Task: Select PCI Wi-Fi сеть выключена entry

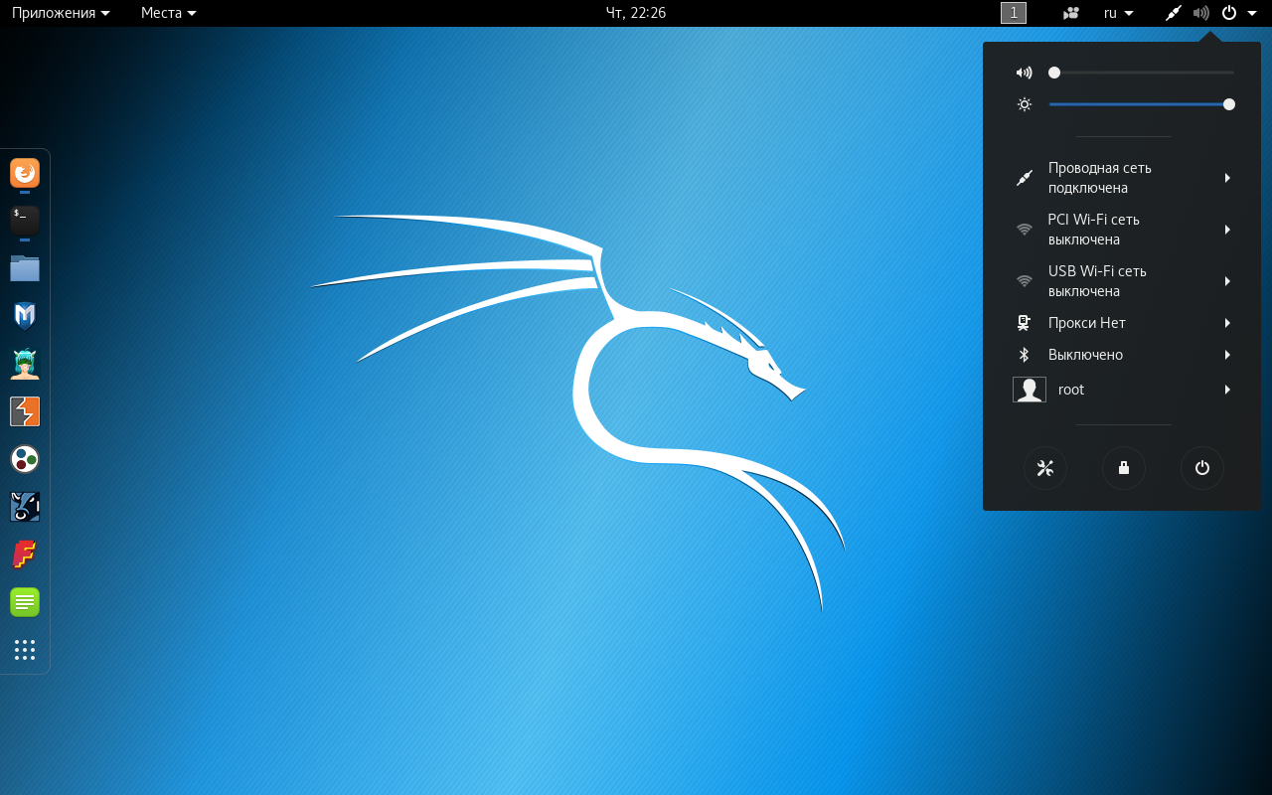Action: [x=1122, y=230]
